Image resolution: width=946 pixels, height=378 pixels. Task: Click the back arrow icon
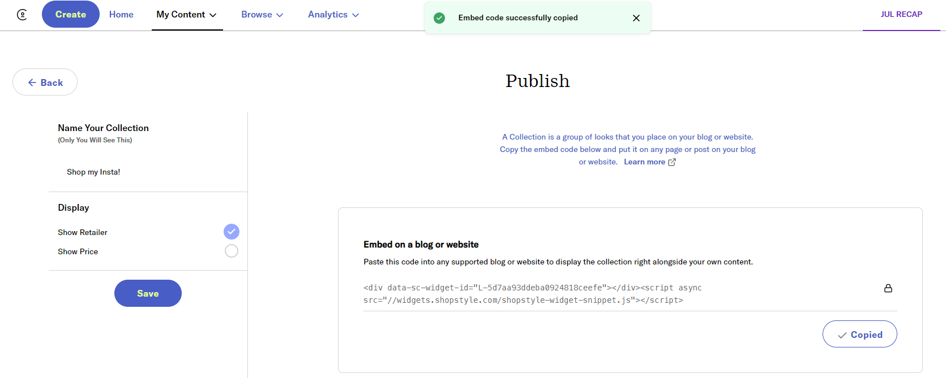(x=32, y=82)
